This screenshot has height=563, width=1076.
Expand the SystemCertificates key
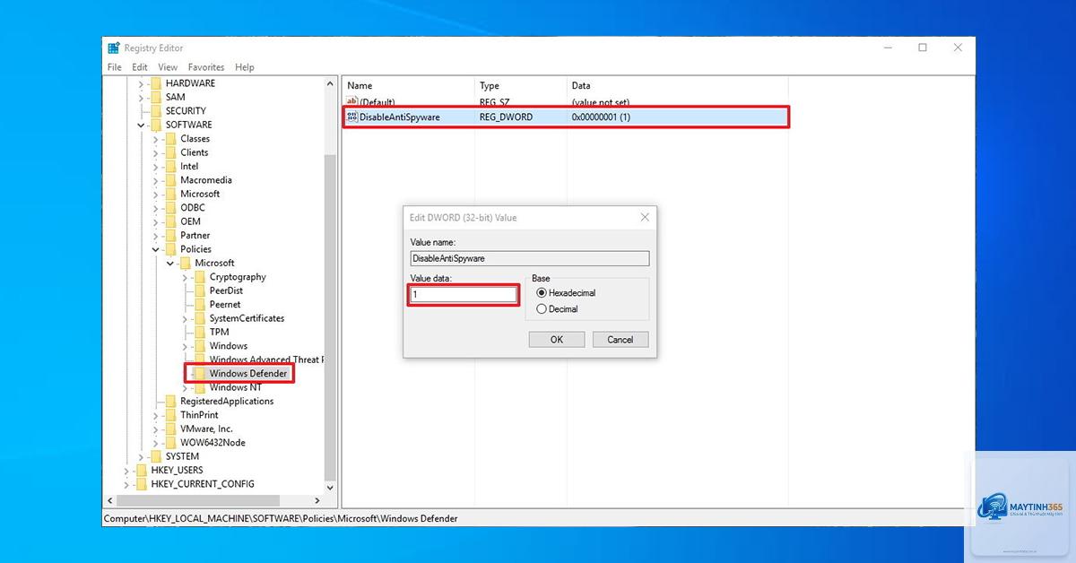(185, 318)
